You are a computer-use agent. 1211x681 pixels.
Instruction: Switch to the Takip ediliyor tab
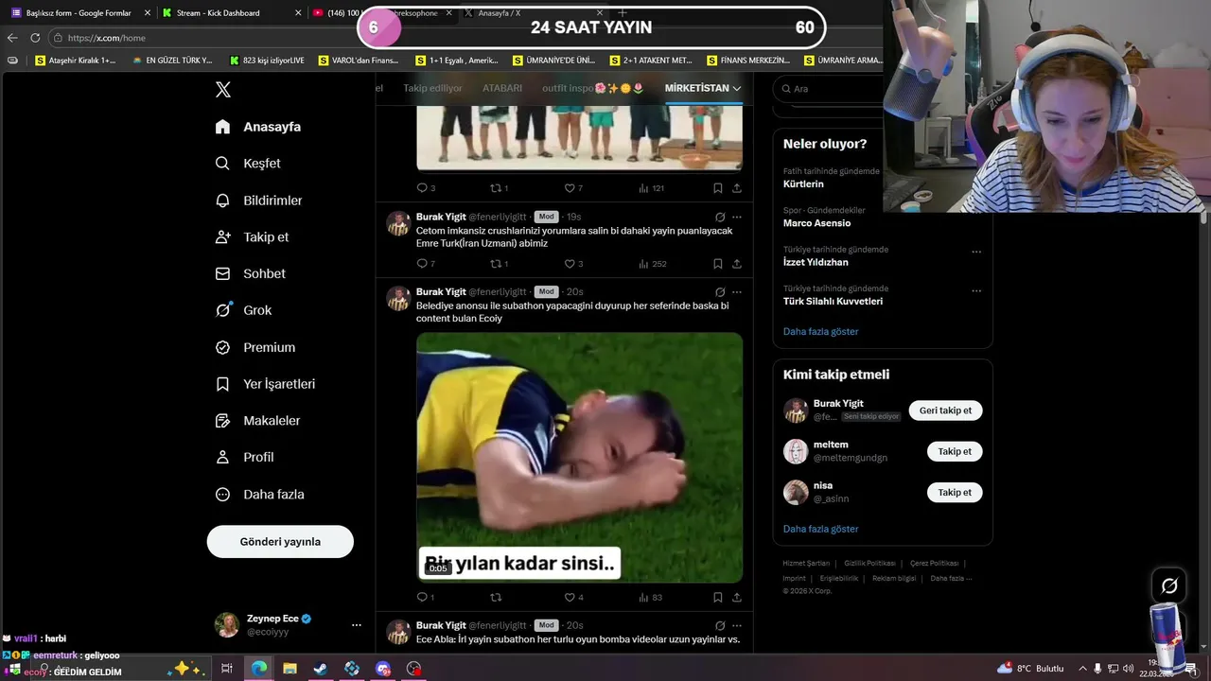click(432, 88)
